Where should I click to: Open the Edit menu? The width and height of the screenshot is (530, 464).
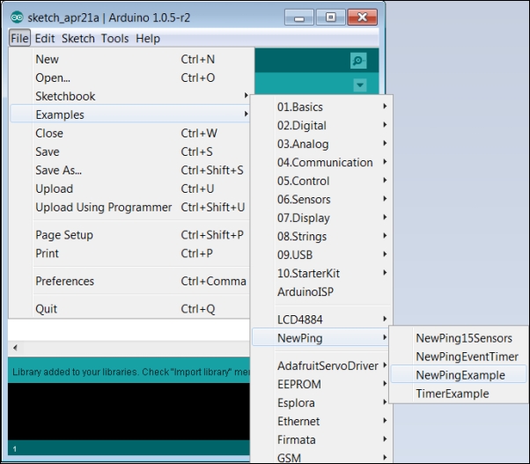(45, 38)
